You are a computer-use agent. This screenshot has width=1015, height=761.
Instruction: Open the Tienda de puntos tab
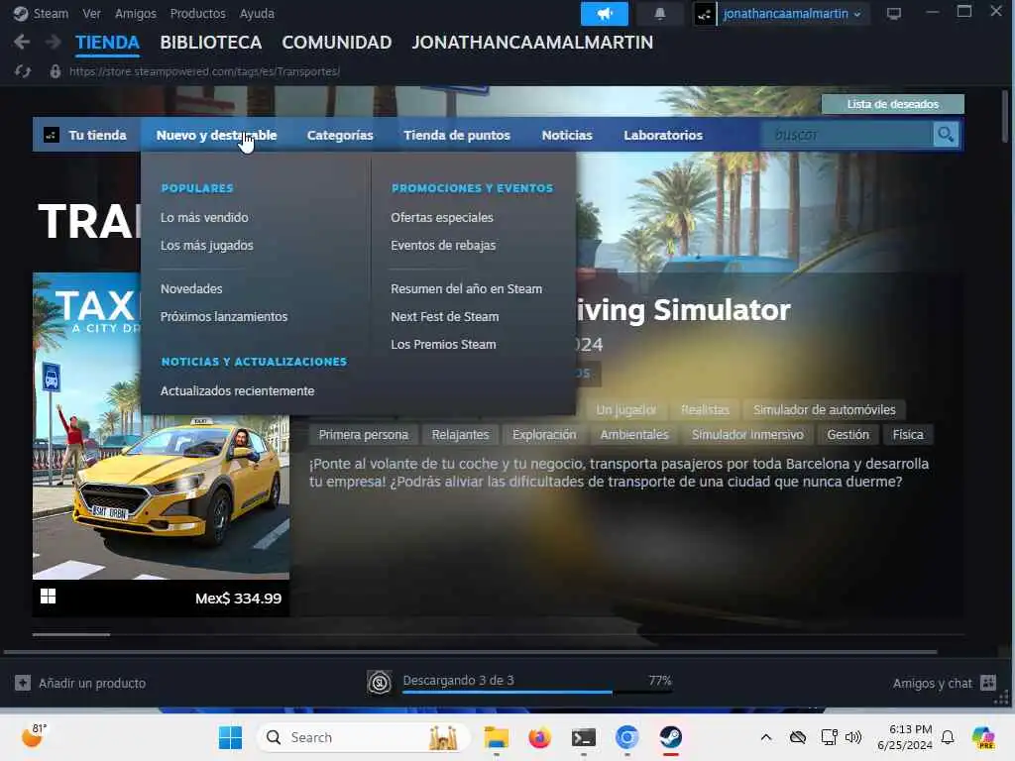click(x=457, y=135)
